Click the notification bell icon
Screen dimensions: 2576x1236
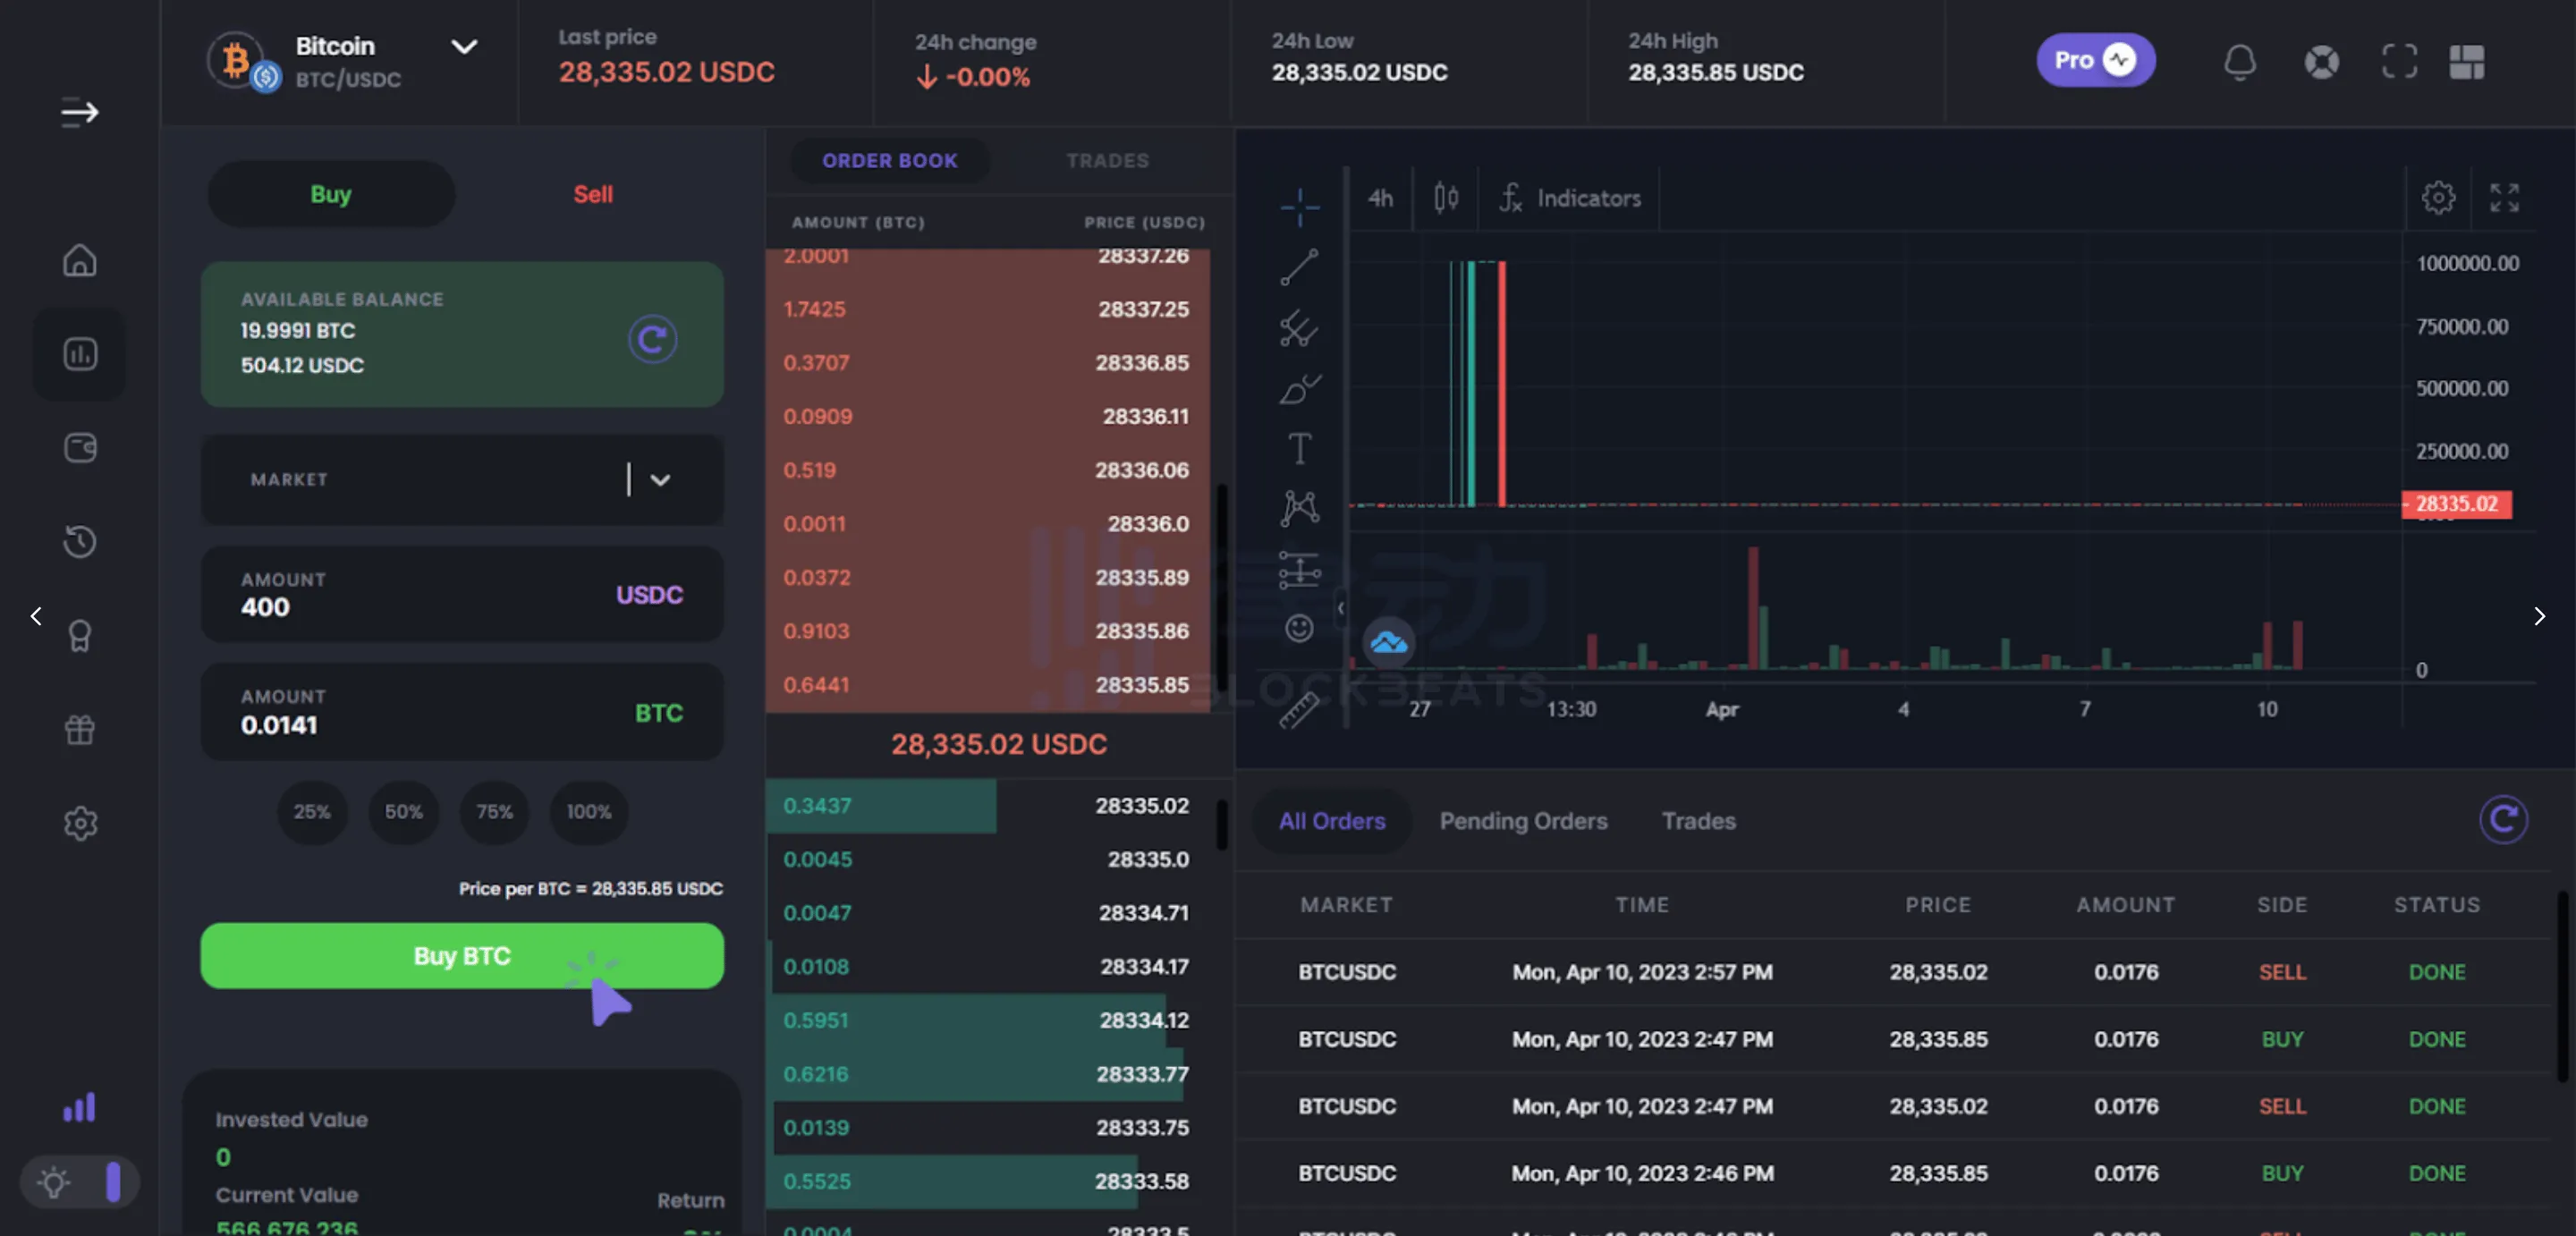[2239, 62]
